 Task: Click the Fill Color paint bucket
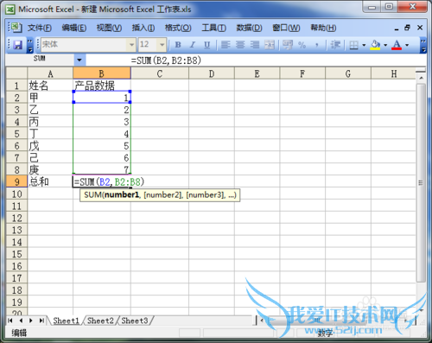pyautogui.click(x=375, y=45)
